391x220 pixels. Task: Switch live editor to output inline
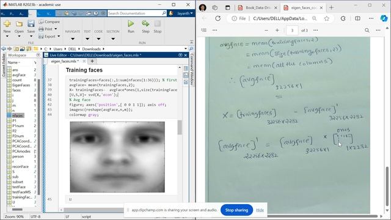pos(186,75)
